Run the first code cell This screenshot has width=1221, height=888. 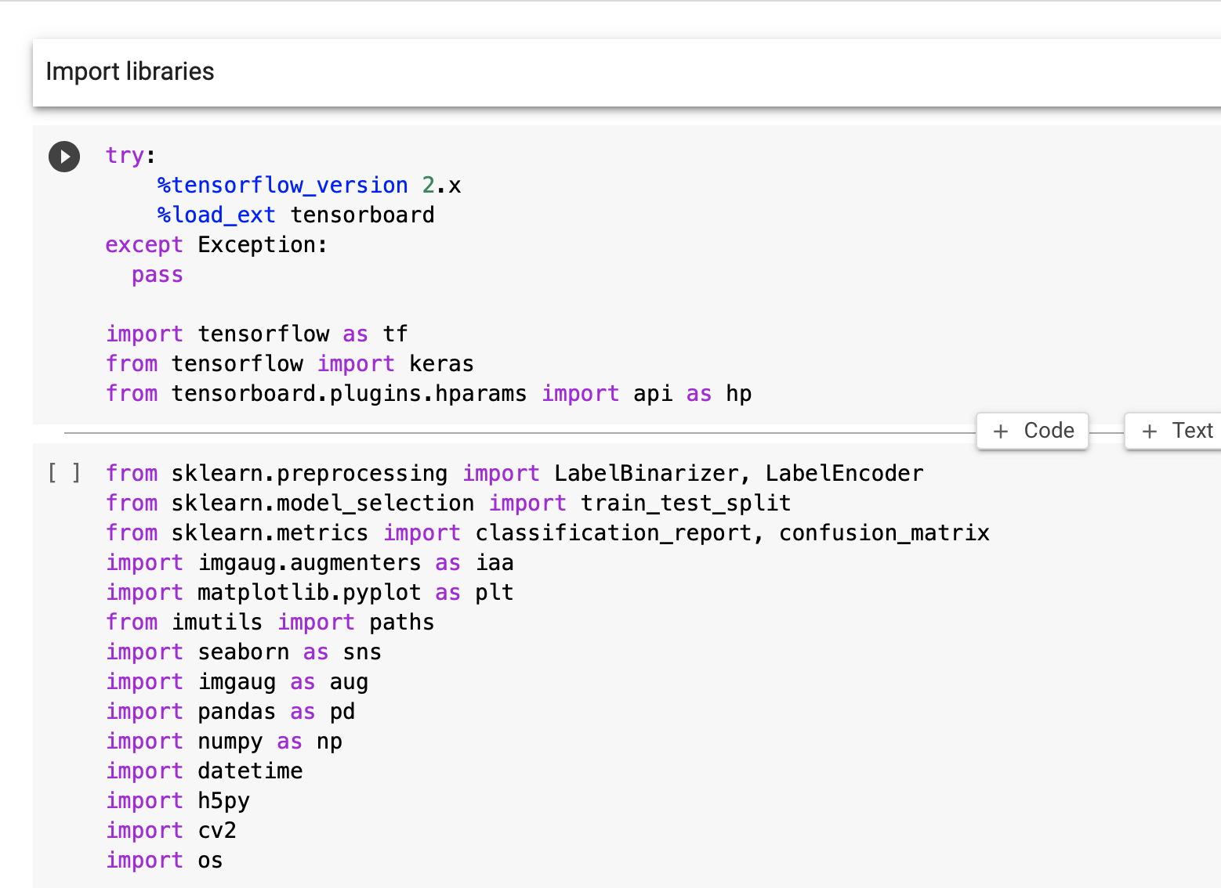pos(64,157)
